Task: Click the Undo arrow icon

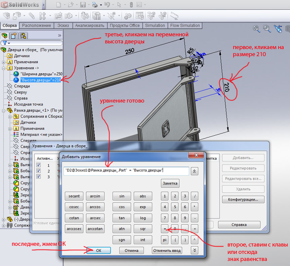Action: coord(107,5)
